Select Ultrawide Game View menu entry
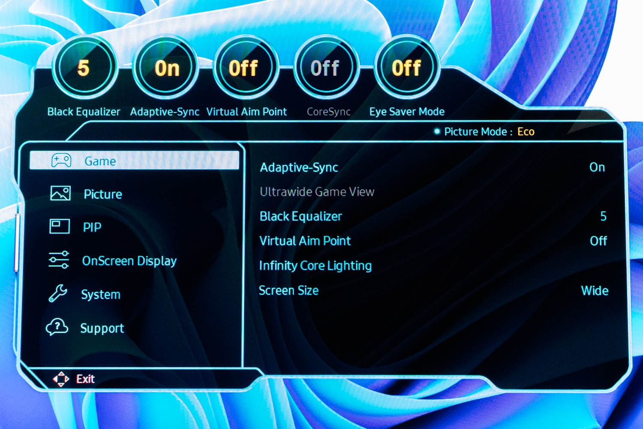643x429 pixels. coord(317,191)
